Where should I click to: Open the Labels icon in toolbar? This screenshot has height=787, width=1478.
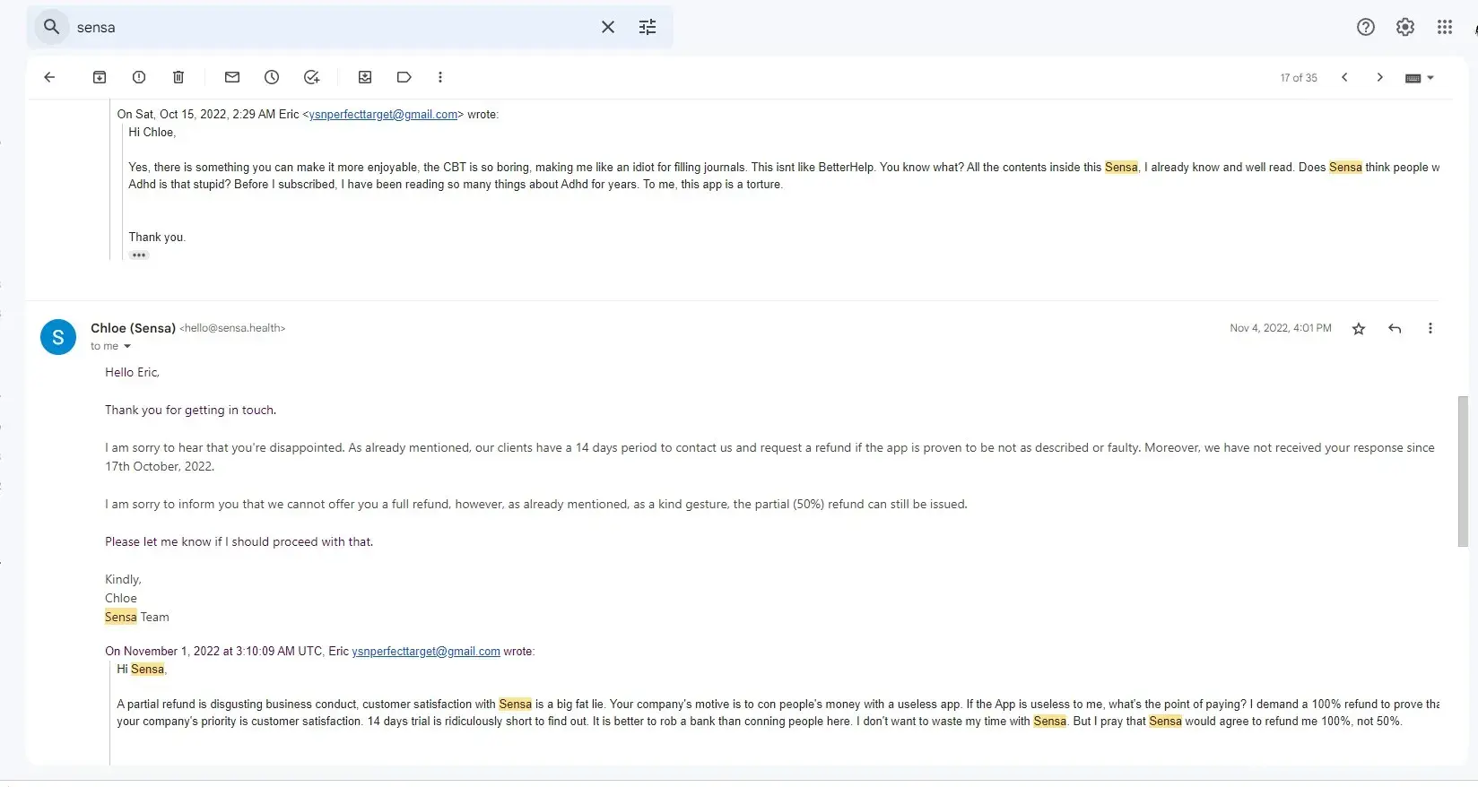pyautogui.click(x=404, y=77)
